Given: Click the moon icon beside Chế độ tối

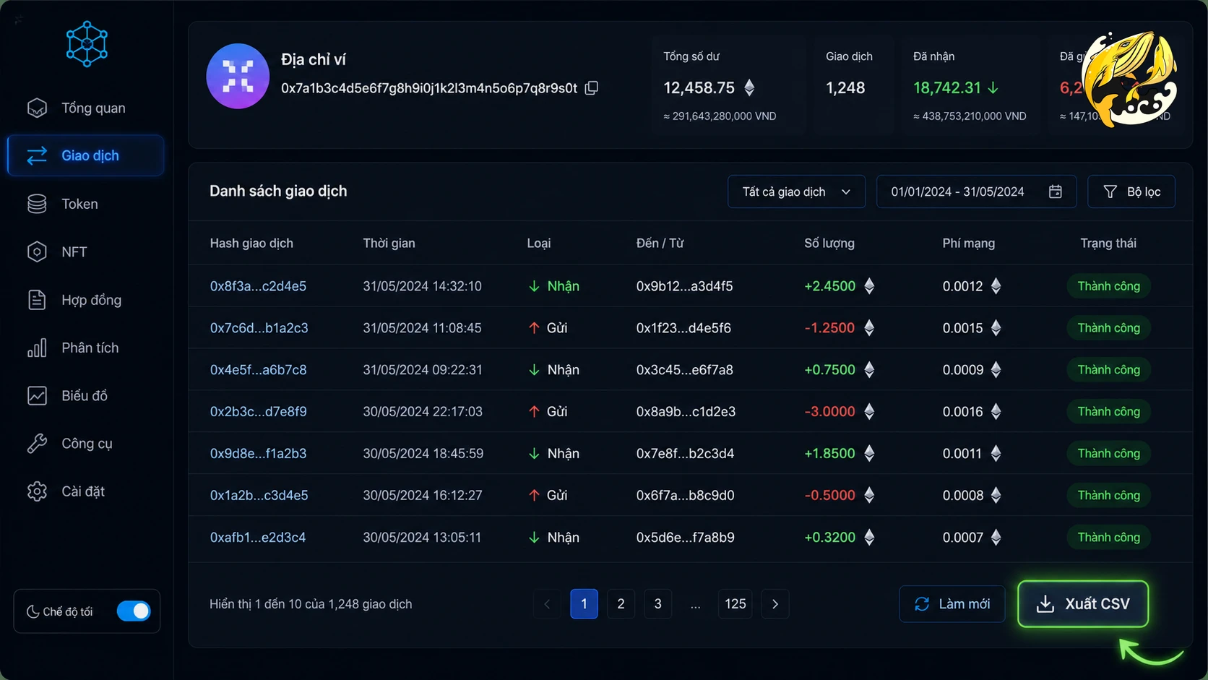Looking at the screenshot, I should 33,611.
